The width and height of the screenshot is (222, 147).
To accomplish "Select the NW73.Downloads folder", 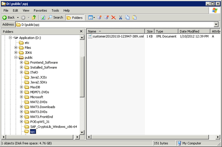I will point(43,107).
